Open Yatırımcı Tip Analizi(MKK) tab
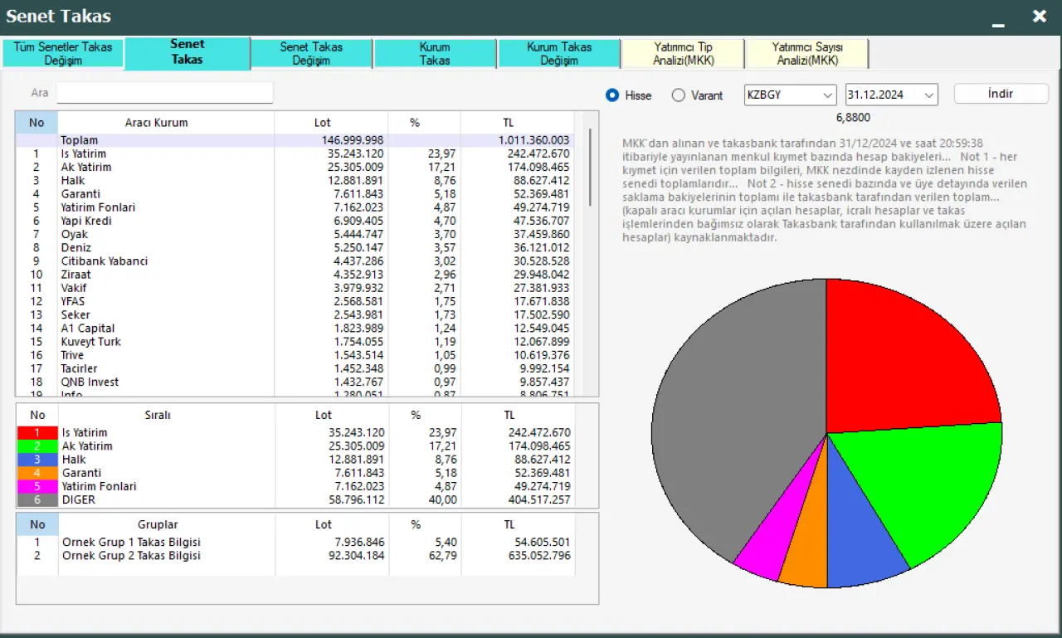This screenshot has height=638, width=1062. pyautogui.click(x=683, y=54)
